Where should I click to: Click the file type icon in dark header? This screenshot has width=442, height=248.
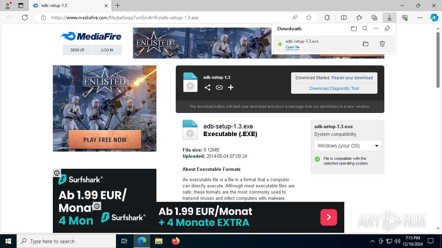190,82
